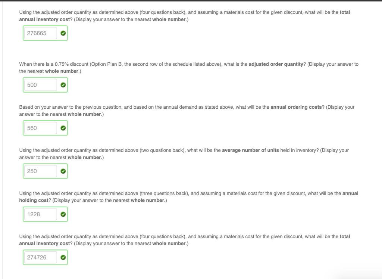
Task: Click the green checkmark next to 276665
Action: (63, 33)
